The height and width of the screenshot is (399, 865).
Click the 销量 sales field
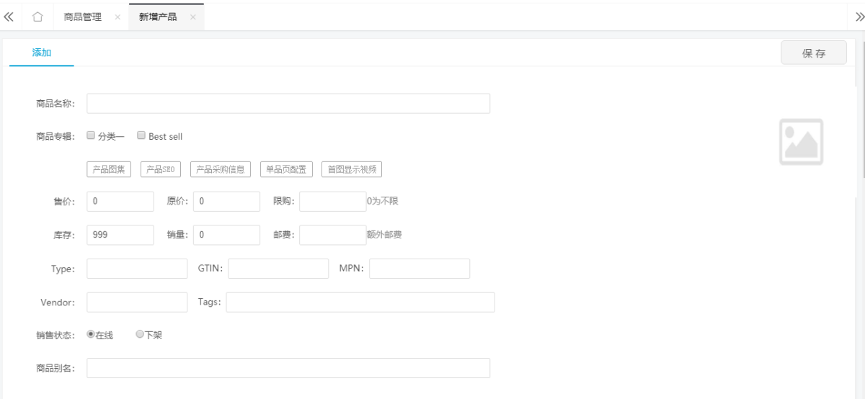[226, 235]
